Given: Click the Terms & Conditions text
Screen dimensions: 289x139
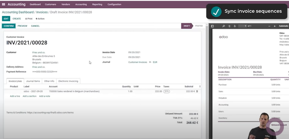Looking at the screenshot, I should (x=40, y=113).
